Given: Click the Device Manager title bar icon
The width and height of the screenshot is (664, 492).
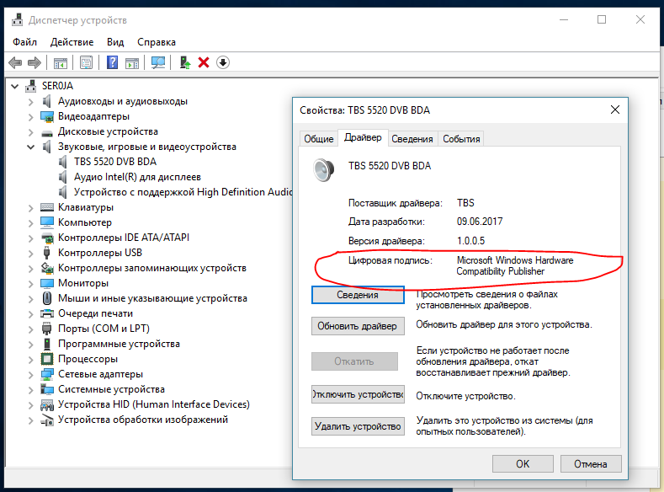Looking at the screenshot, I should pos(18,20).
